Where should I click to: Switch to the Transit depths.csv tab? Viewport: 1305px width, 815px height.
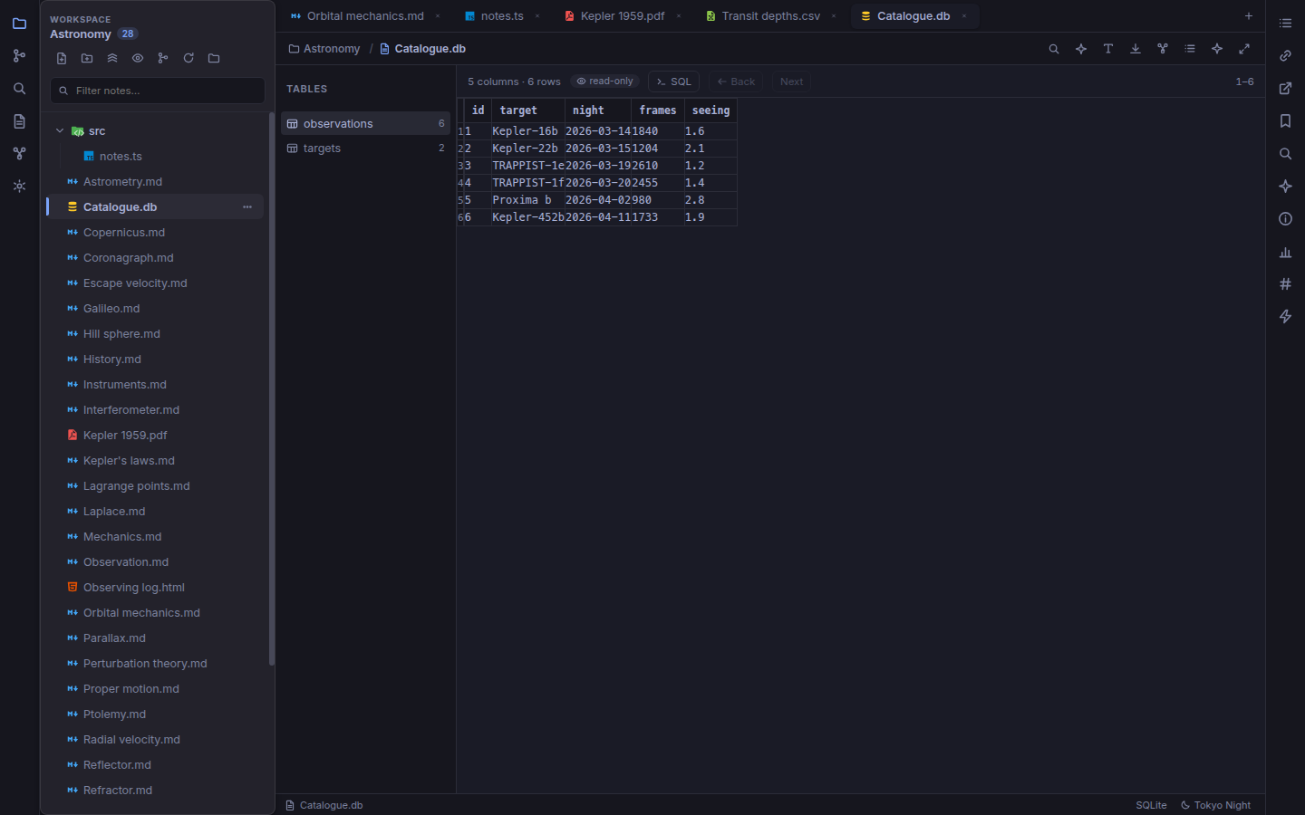point(771,16)
